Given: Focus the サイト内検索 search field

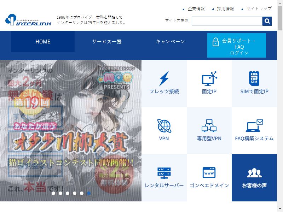Looking at the screenshot, I should (x=227, y=21).
